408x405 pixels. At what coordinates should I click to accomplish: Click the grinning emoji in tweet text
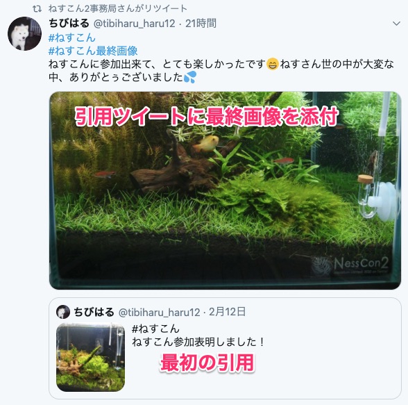(x=273, y=65)
